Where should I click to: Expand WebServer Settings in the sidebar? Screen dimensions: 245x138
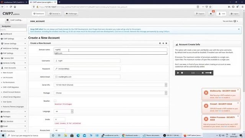(x=13, y=48)
